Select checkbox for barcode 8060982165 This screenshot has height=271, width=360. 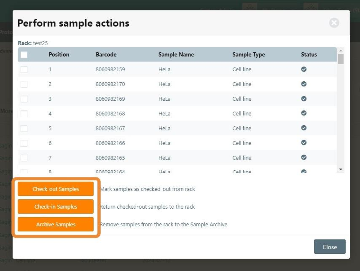coord(24,158)
